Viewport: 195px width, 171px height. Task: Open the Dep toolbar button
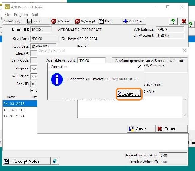[110, 21]
